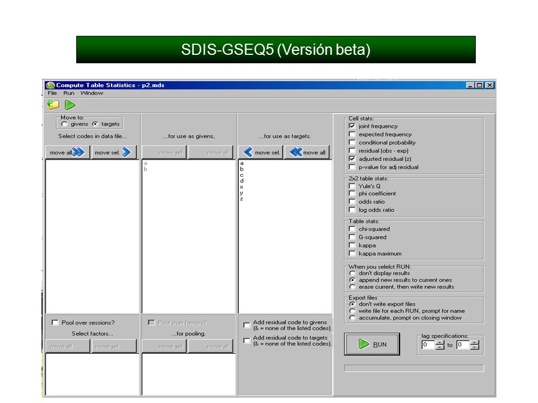Image resolution: width=538 pixels, height=403 pixels.
Task: Uncheck joint frequency checkbox
Action: click(352, 126)
